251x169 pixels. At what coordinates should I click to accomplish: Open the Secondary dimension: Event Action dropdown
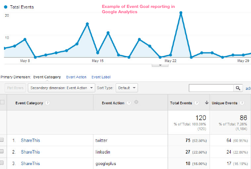pyautogui.click(x=61, y=88)
